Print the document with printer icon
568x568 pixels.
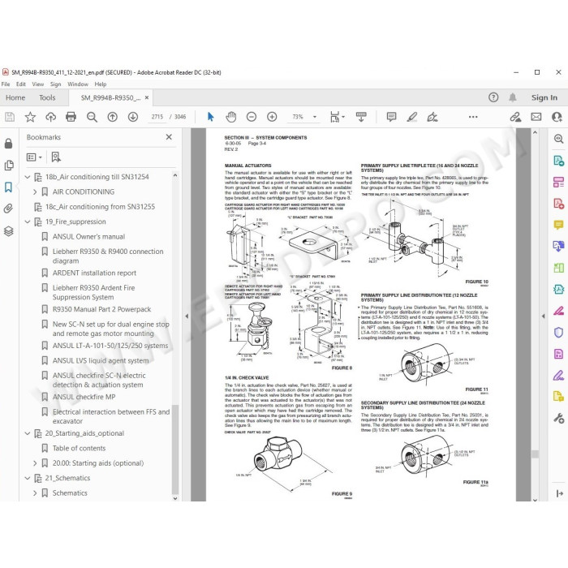[x=71, y=117]
